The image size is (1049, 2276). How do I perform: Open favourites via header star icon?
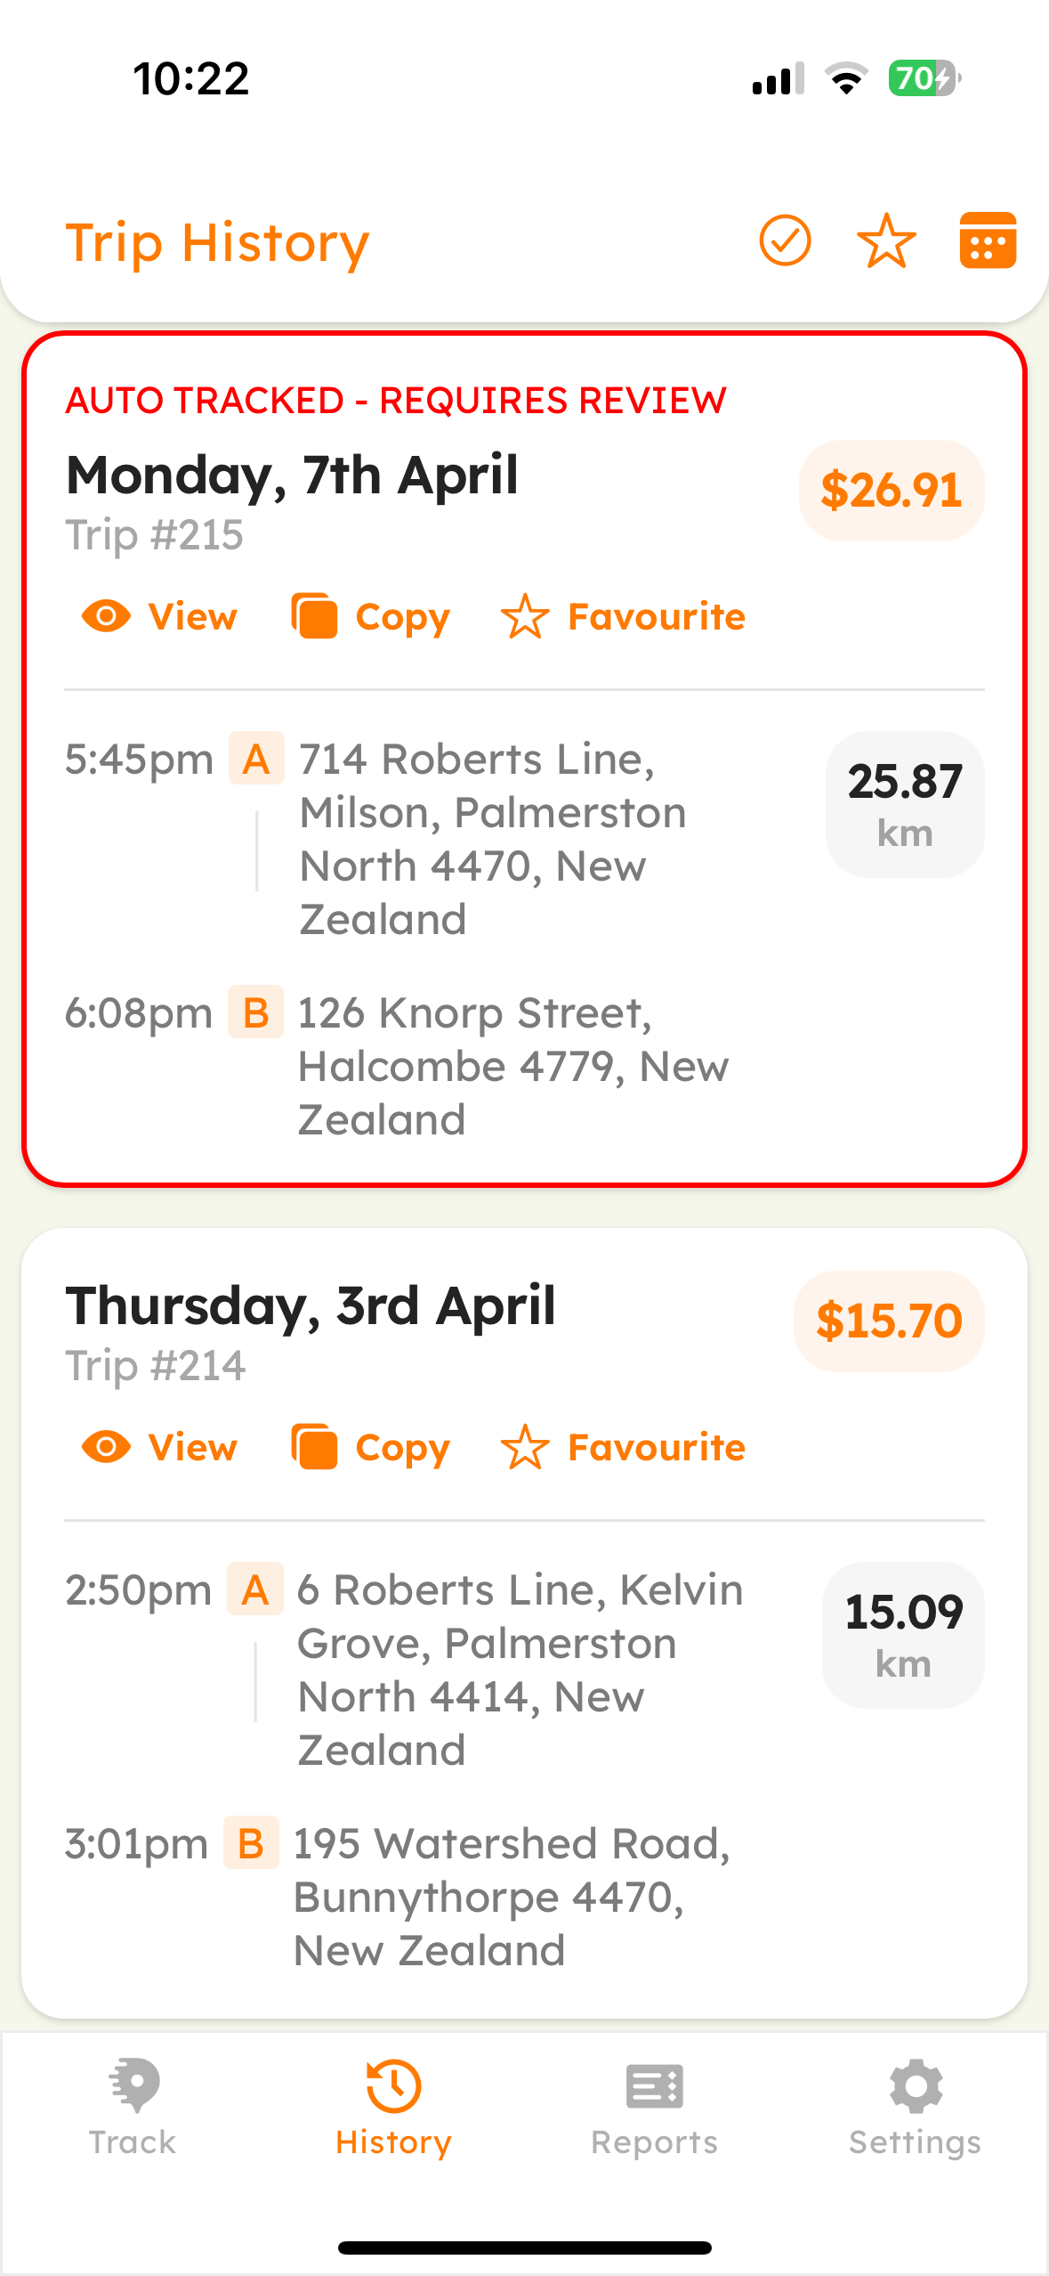886,240
